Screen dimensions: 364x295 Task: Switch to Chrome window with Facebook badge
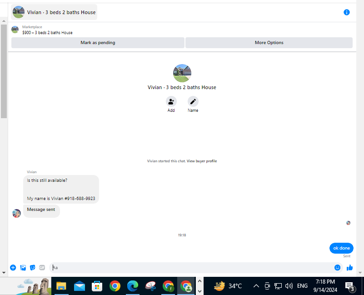coord(168,286)
